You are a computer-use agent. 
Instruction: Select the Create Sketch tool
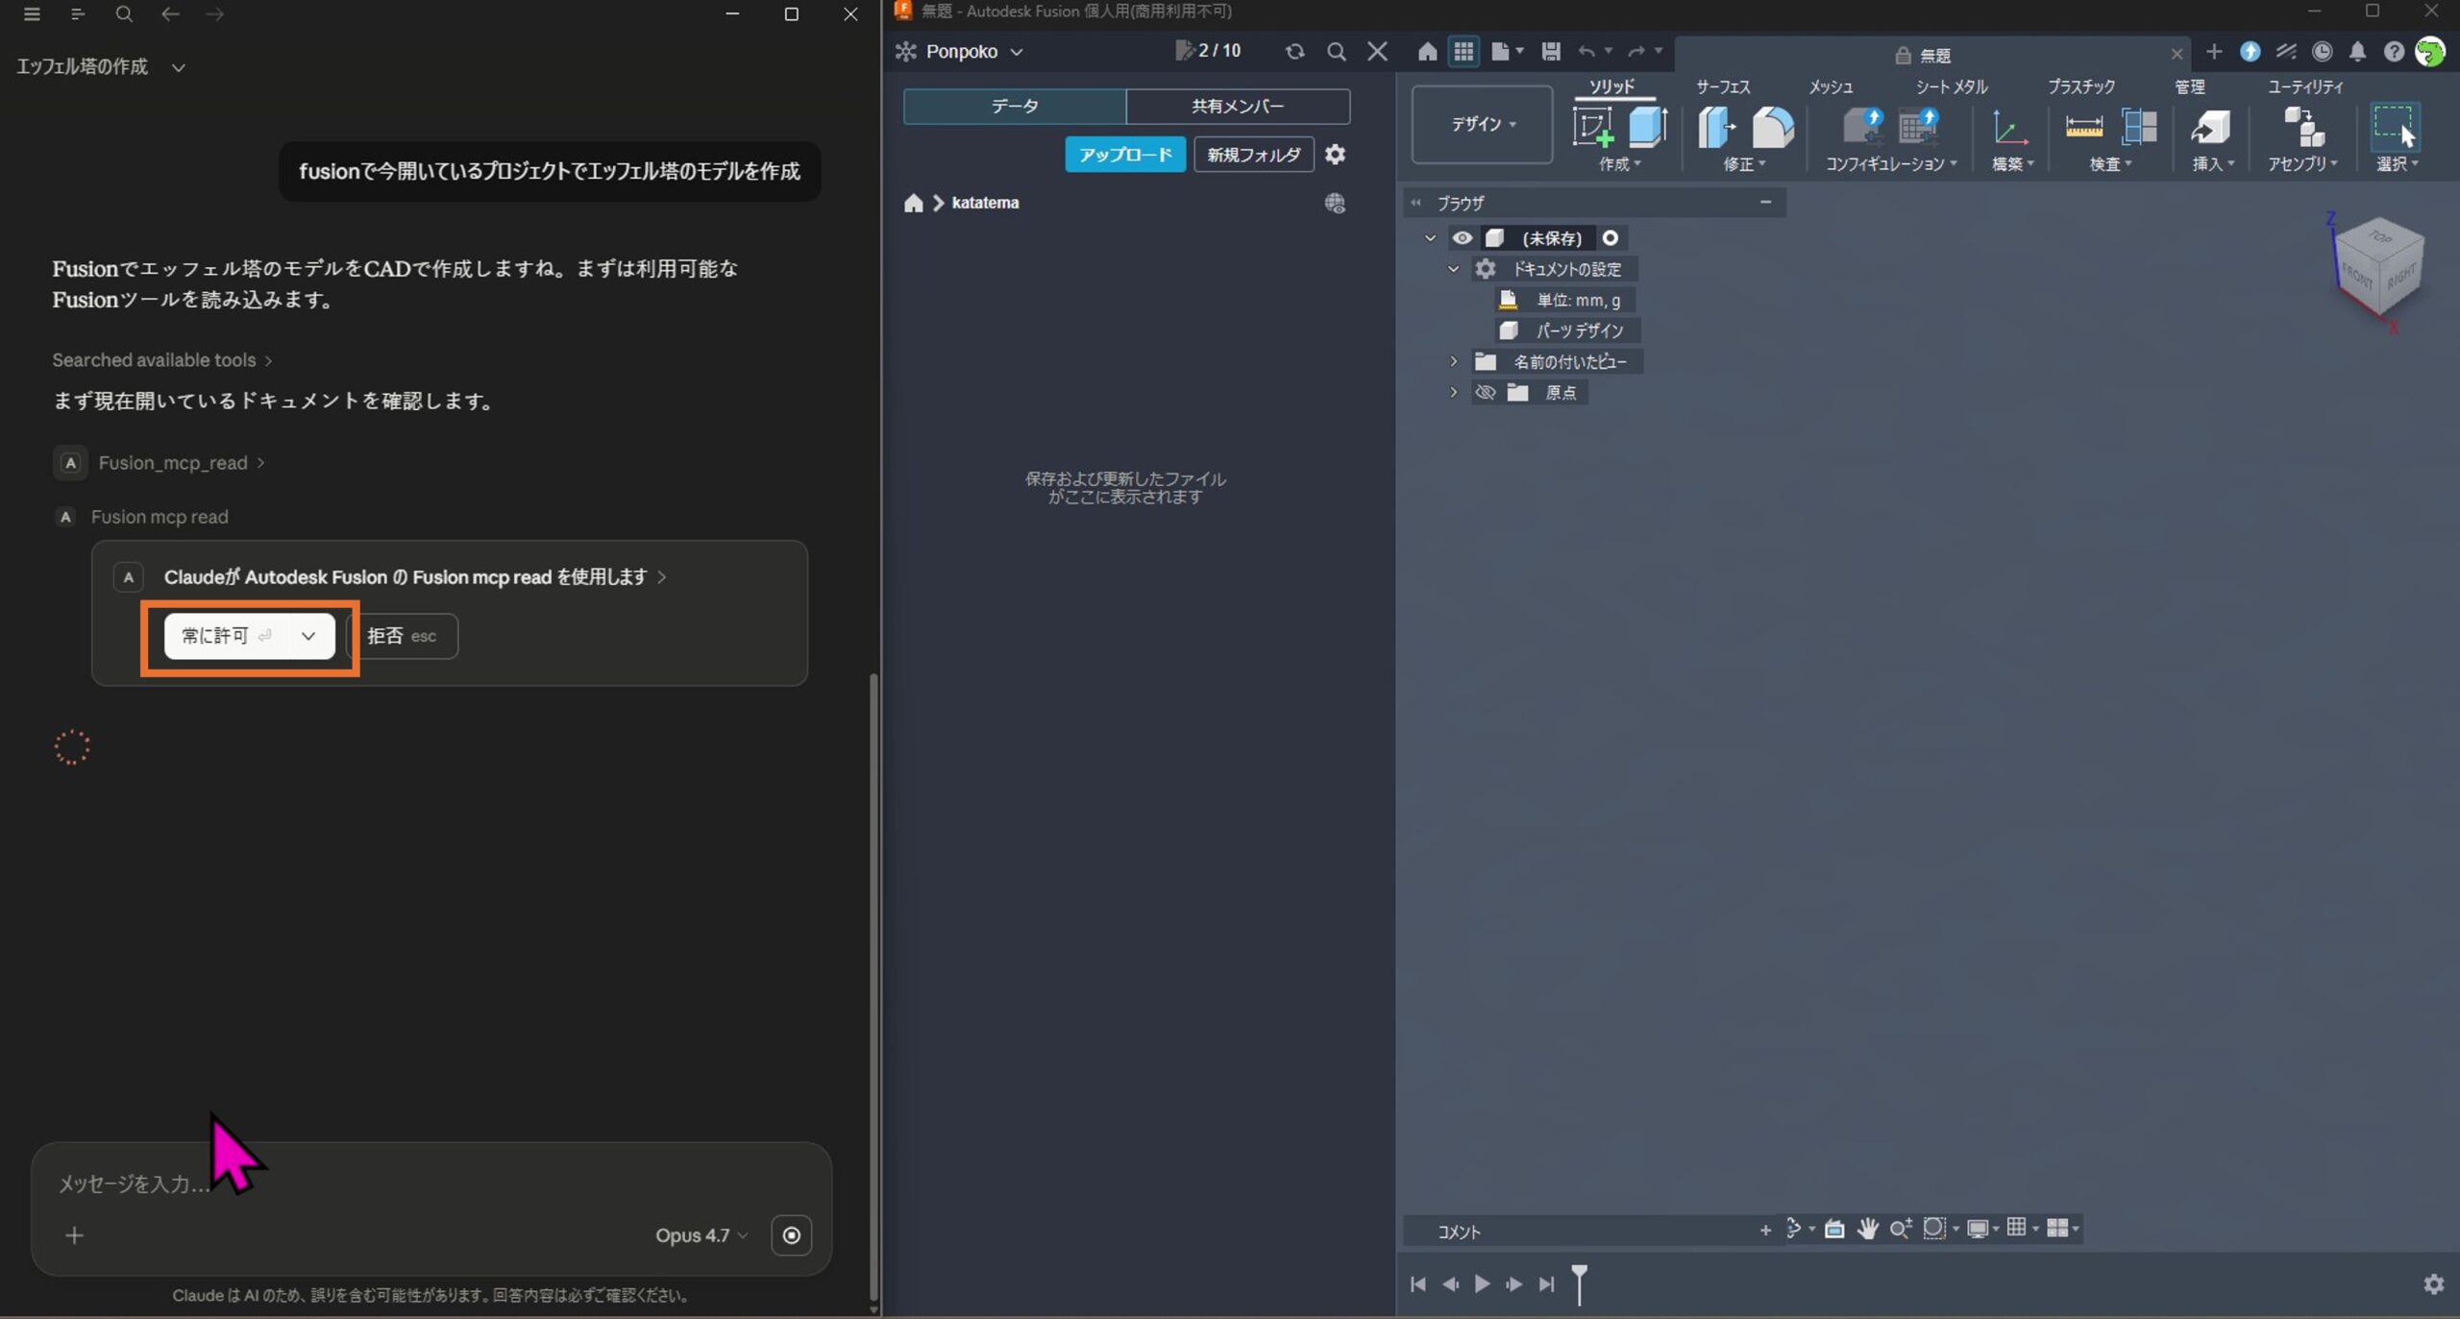1593,126
